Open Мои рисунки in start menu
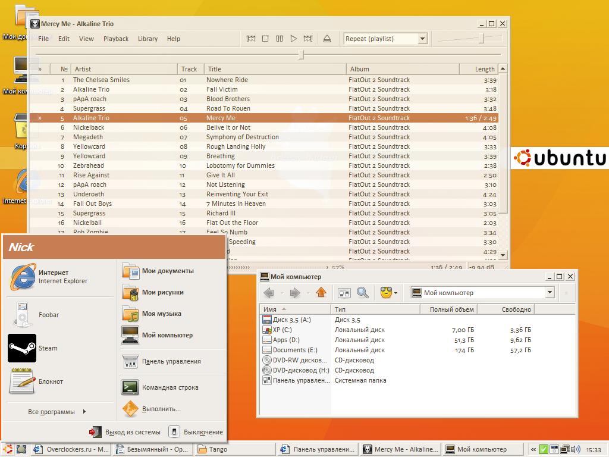 pos(172,293)
